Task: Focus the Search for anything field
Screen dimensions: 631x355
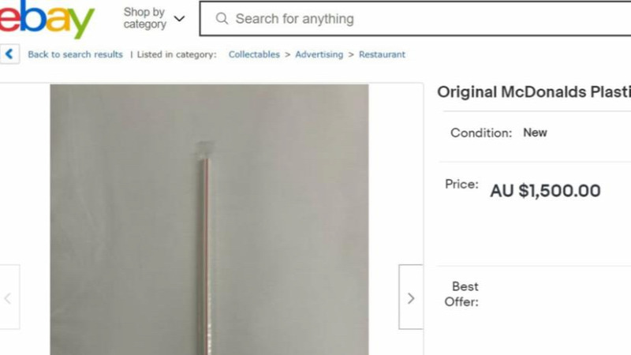Action: tap(416, 18)
